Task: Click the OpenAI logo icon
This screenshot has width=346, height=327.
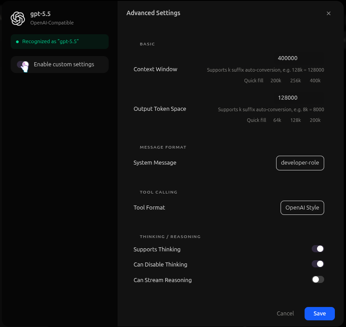Action: [x=18, y=19]
